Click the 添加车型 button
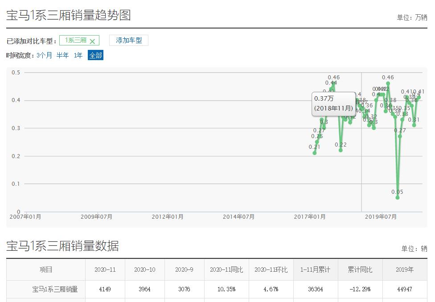This screenshot has width=435, height=302. click(129, 40)
